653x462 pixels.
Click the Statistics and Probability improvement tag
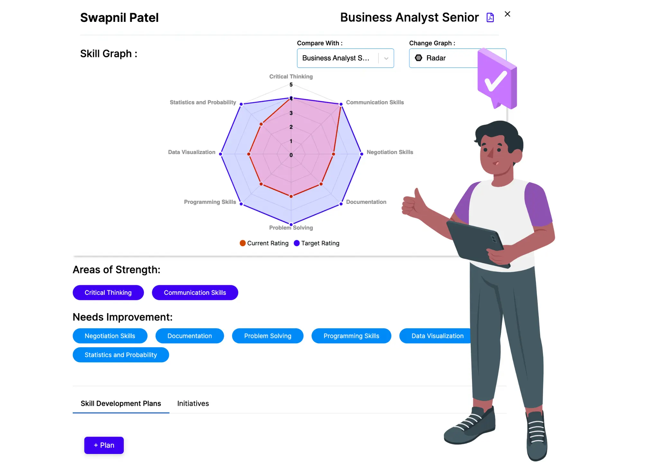pyautogui.click(x=121, y=355)
